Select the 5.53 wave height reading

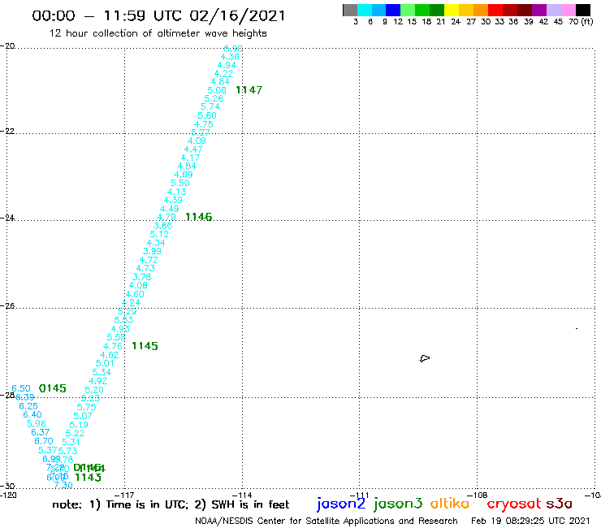[123, 320]
